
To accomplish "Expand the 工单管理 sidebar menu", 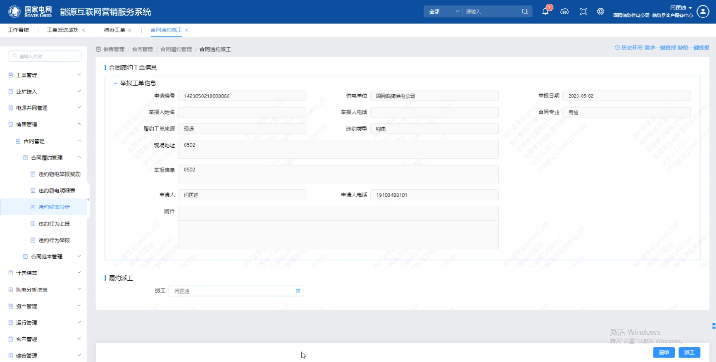I will (x=44, y=75).
